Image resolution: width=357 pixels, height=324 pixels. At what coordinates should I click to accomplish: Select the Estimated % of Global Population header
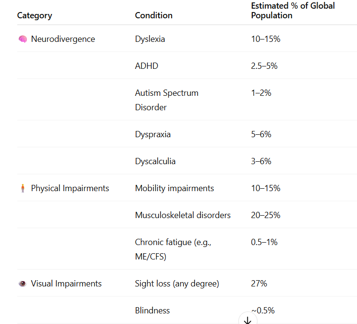[x=293, y=11]
